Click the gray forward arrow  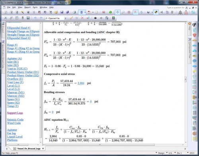point(101,18)
